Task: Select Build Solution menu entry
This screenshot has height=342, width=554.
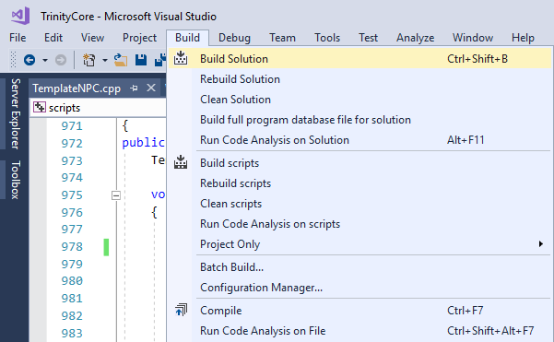Action: [359, 59]
